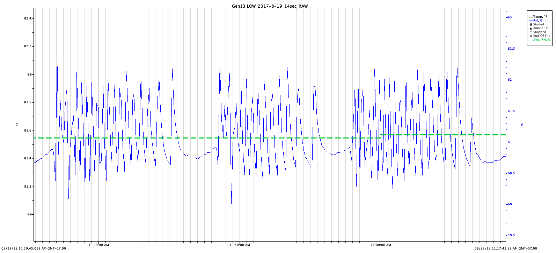Click the blue RH line sample in legend
This screenshot has height=253, width=556.
click(531, 21)
